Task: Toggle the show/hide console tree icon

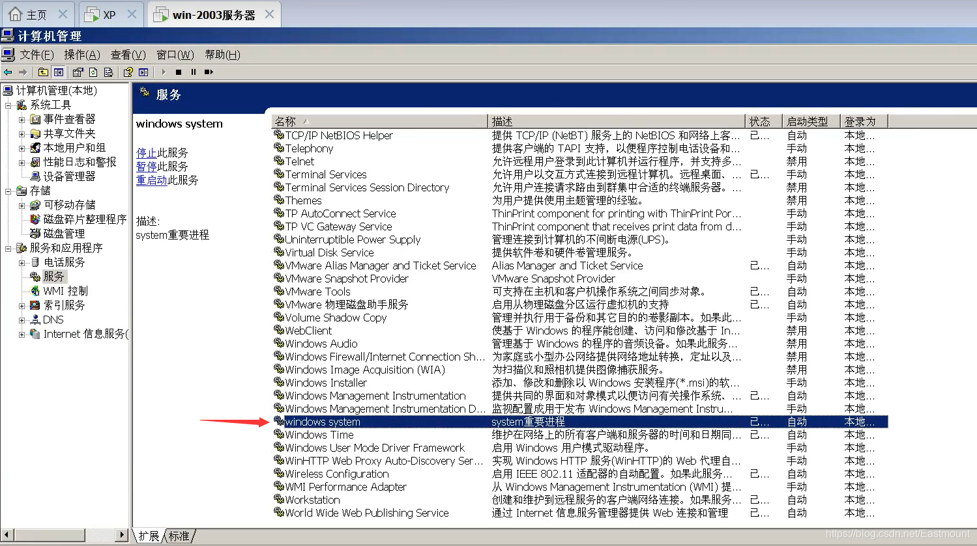Action: (x=59, y=72)
